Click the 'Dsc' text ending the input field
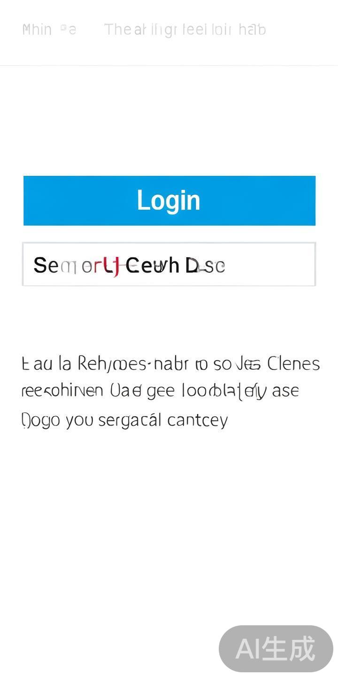This screenshot has width=338, height=677. [205, 266]
